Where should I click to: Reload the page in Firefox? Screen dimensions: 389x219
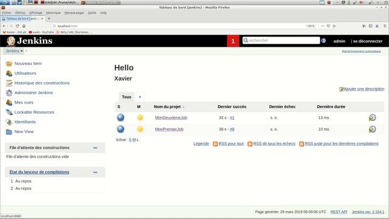tap(18, 26)
